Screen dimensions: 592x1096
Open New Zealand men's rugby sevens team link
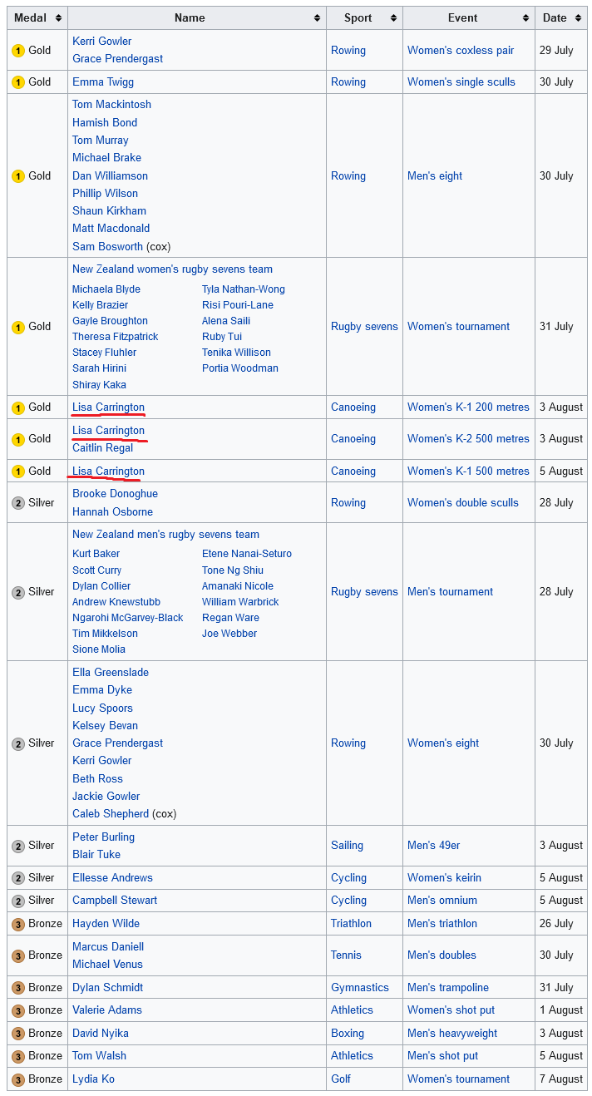[x=165, y=534]
